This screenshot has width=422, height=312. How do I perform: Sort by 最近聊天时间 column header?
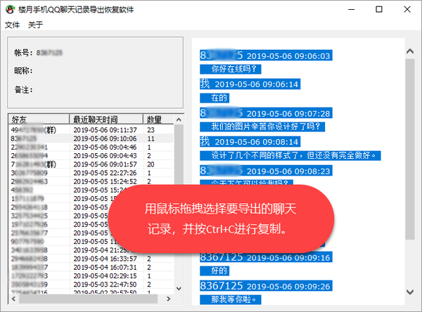tap(105, 119)
